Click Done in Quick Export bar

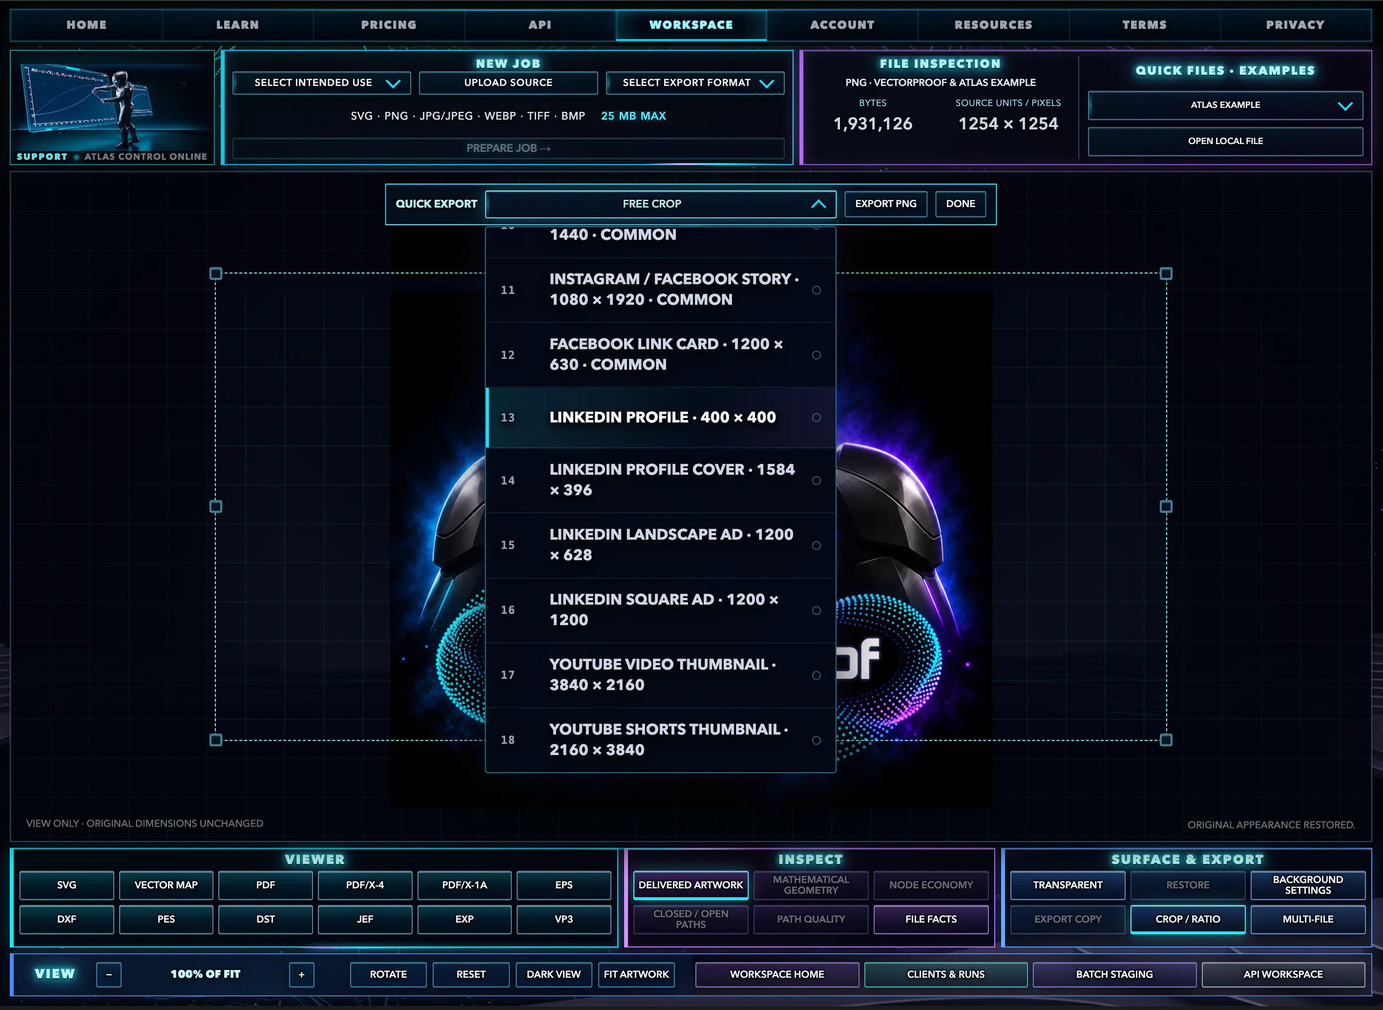[961, 204]
